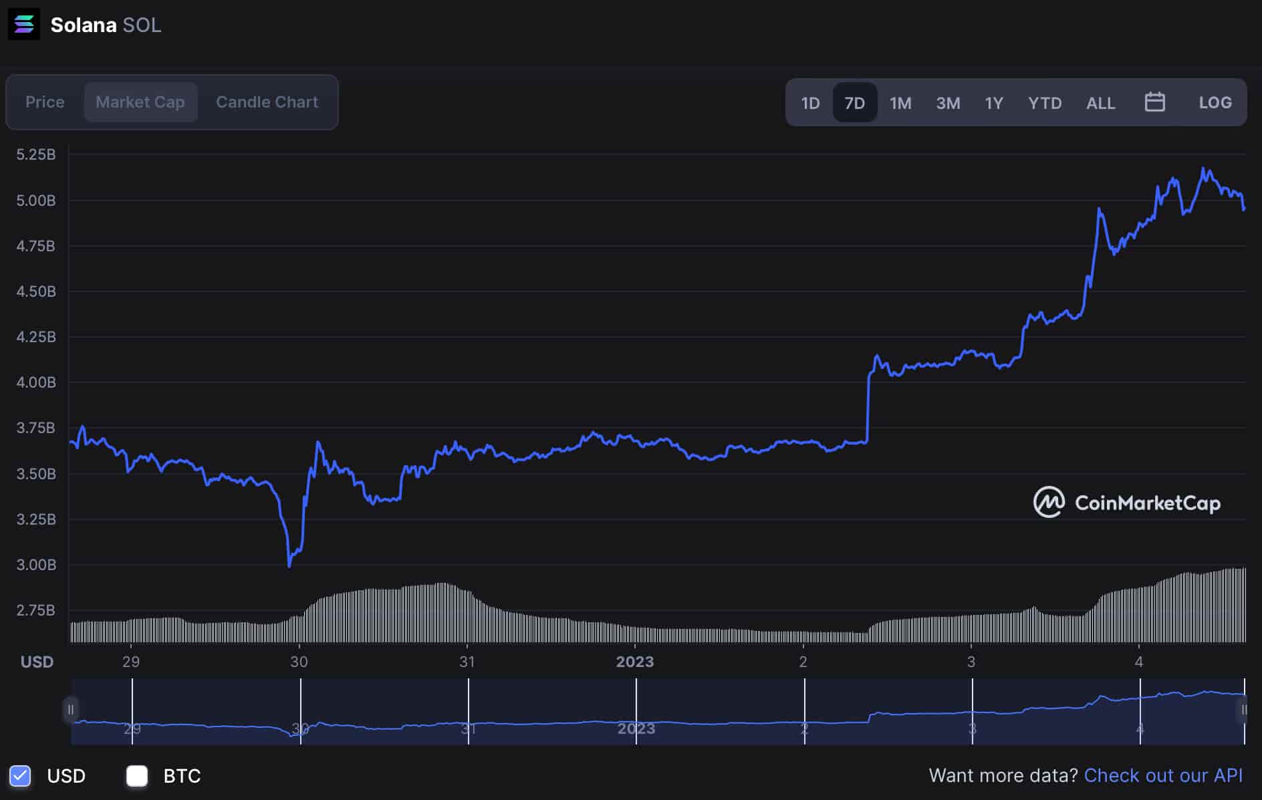Click the Solana SOL title text

click(105, 25)
